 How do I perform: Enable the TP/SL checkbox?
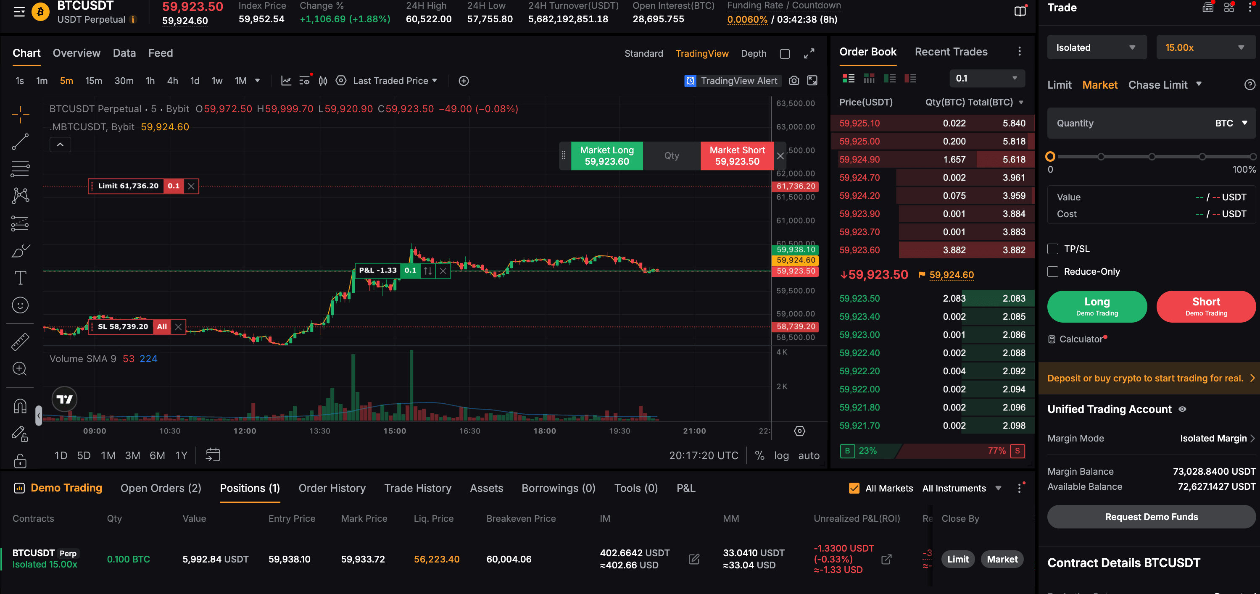click(1053, 249)
